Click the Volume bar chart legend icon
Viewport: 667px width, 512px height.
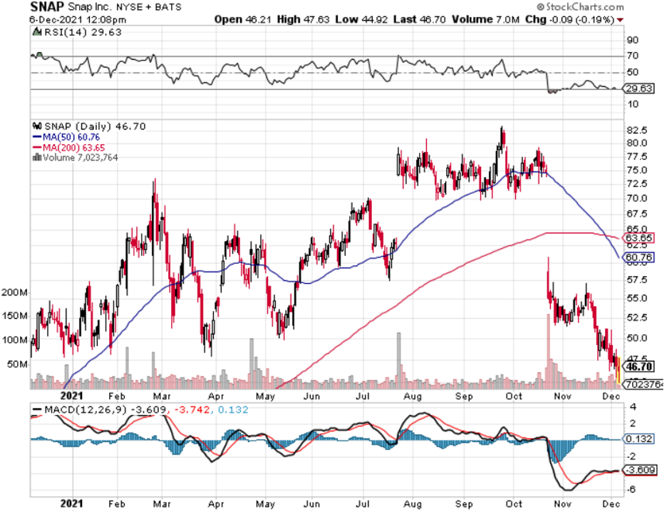pyautogui.click(x=34, y=157)
